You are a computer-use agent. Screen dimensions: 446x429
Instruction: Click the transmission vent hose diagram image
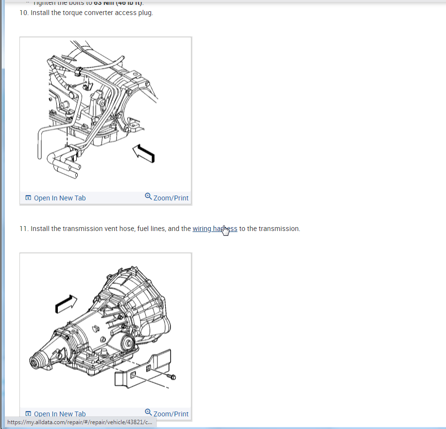(x=105, y=115)
